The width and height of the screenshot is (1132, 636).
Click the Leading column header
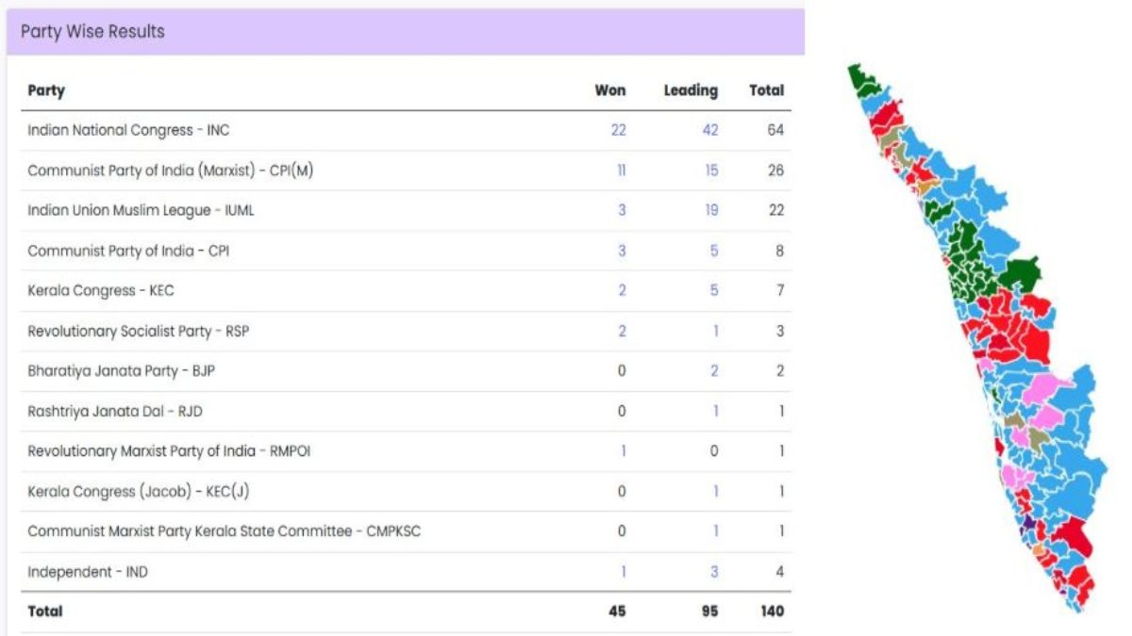coord(691,90)
